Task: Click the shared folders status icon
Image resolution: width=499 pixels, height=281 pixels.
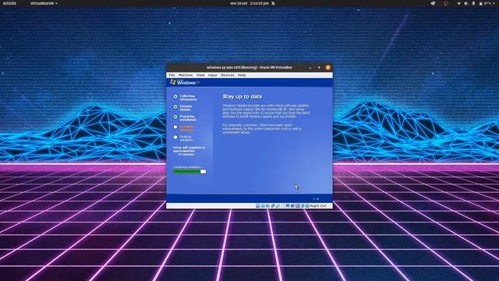Action: coord(282,206)
